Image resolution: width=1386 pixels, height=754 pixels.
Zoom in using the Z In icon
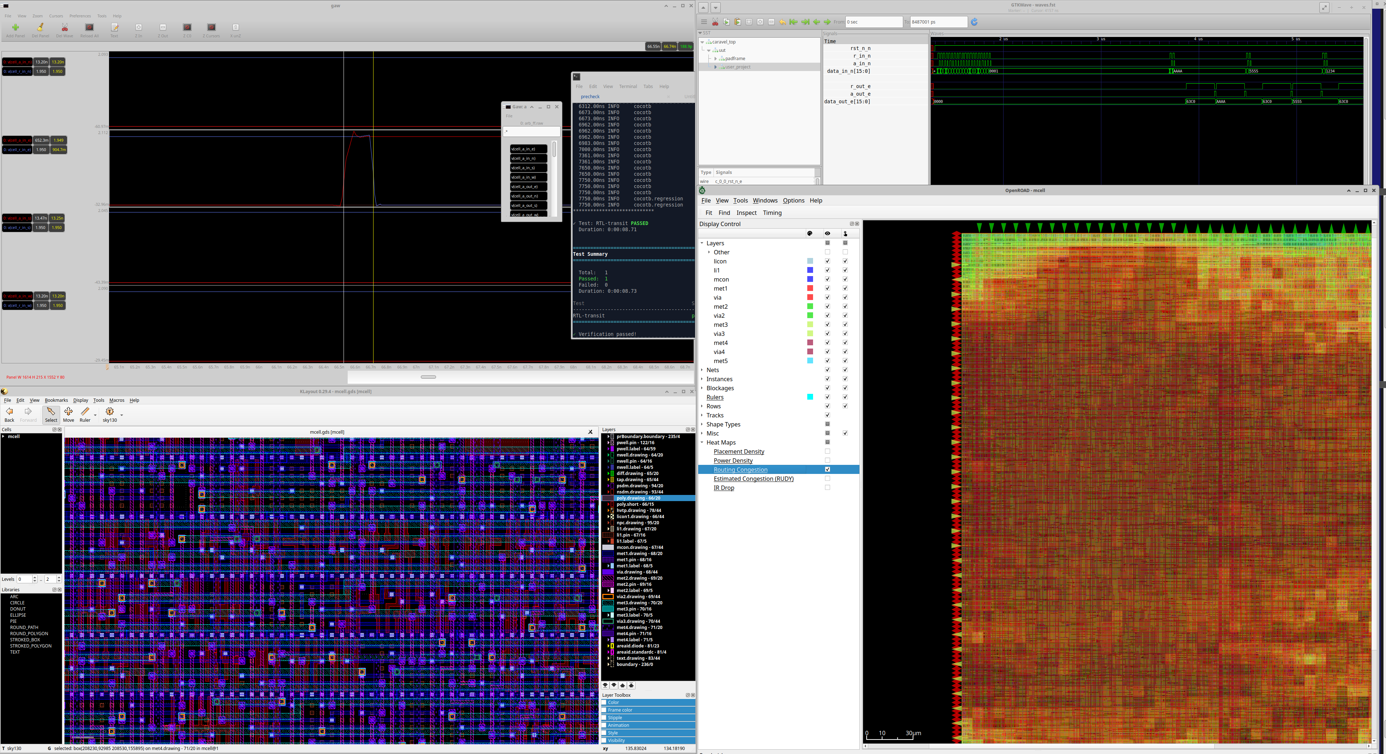pos(138,27)
